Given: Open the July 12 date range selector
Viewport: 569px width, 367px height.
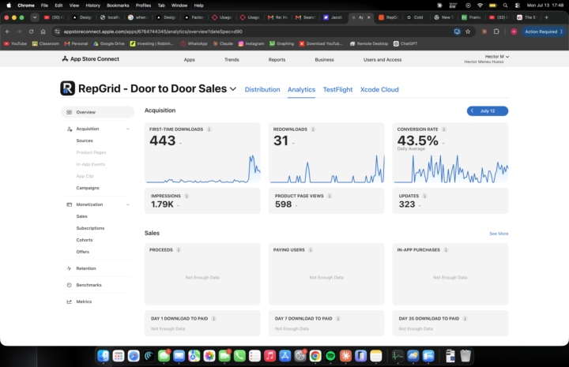Looking at the screenshot, I should click(488, 110).
